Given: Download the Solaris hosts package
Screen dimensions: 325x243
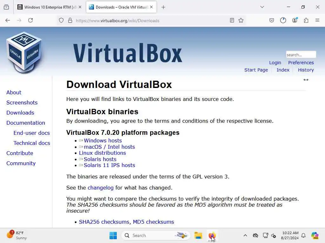Looking at the screenshot, I should click(100, 159).
